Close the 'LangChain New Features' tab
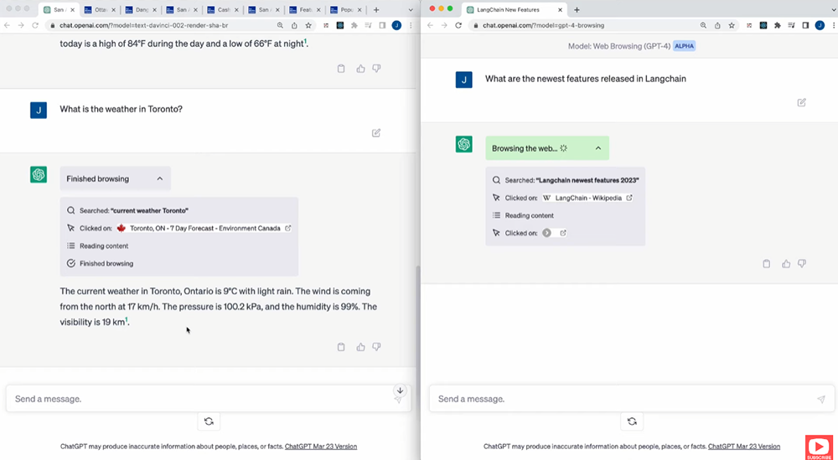The image size is (838, 460). (560, 9)
